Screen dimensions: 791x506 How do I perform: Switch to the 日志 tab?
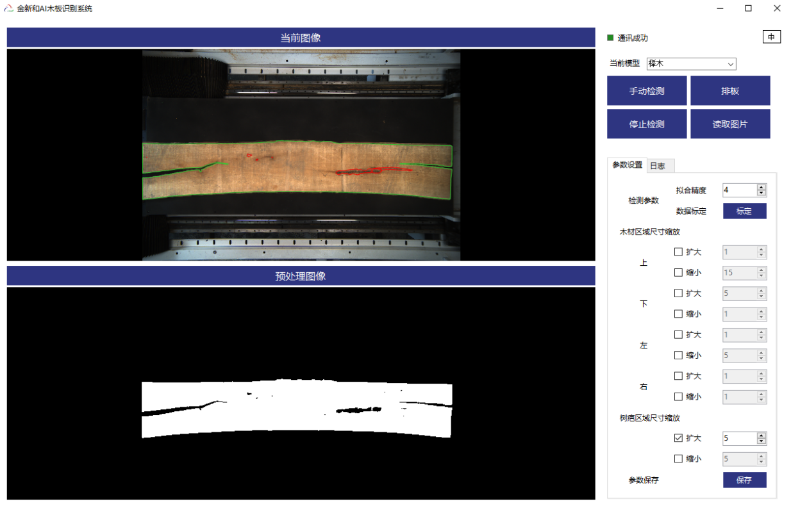point(657,166)
